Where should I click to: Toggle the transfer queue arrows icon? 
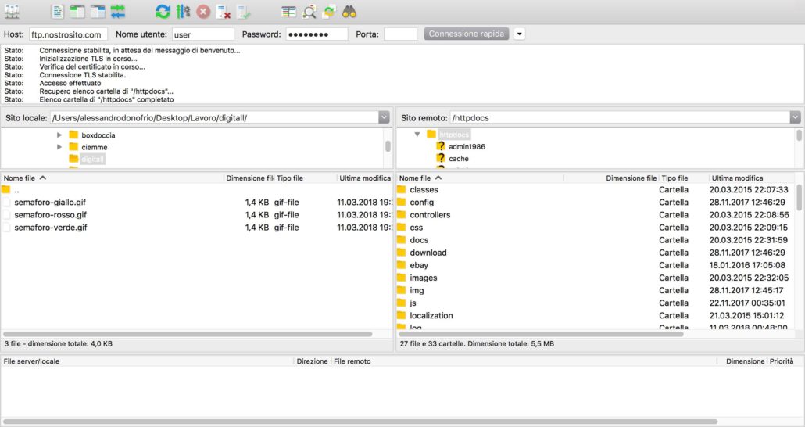coord(117,11)
